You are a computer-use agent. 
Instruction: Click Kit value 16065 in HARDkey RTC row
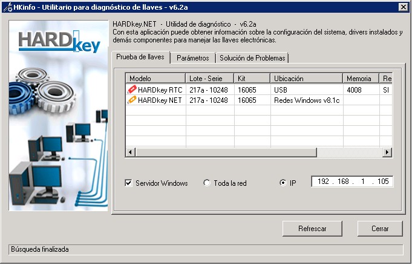pyautogui.click(x=247, y=90)
